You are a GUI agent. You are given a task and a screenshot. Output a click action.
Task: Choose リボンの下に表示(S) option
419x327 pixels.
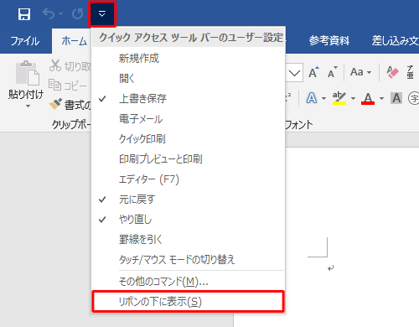tap(189, 302)
